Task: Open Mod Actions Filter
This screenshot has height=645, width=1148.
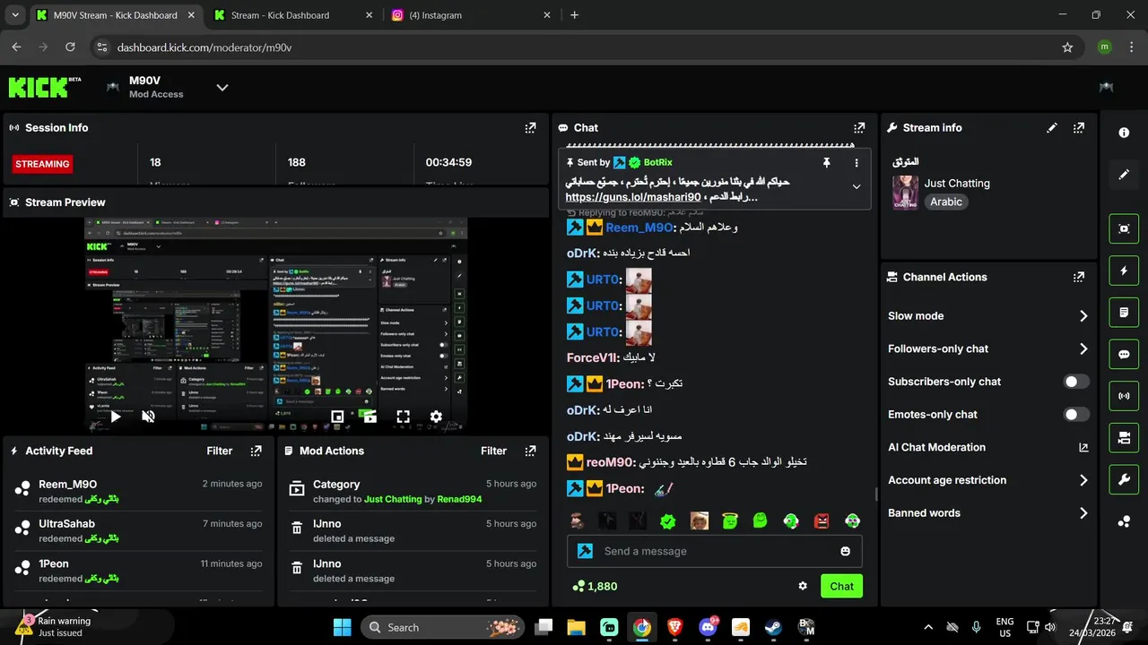Action: (x=493, y=451)
